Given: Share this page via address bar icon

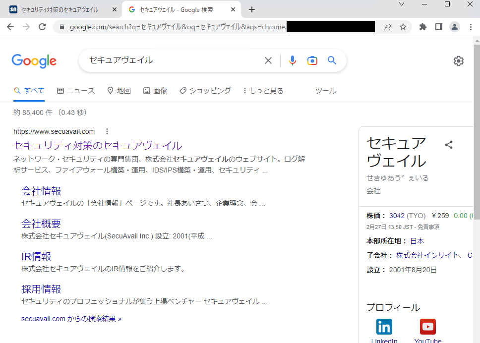Looking at the screenshot, I should pos(387,27).
